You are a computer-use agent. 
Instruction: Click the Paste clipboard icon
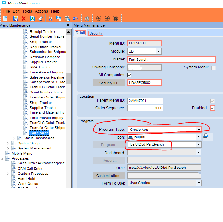[67, 18]
